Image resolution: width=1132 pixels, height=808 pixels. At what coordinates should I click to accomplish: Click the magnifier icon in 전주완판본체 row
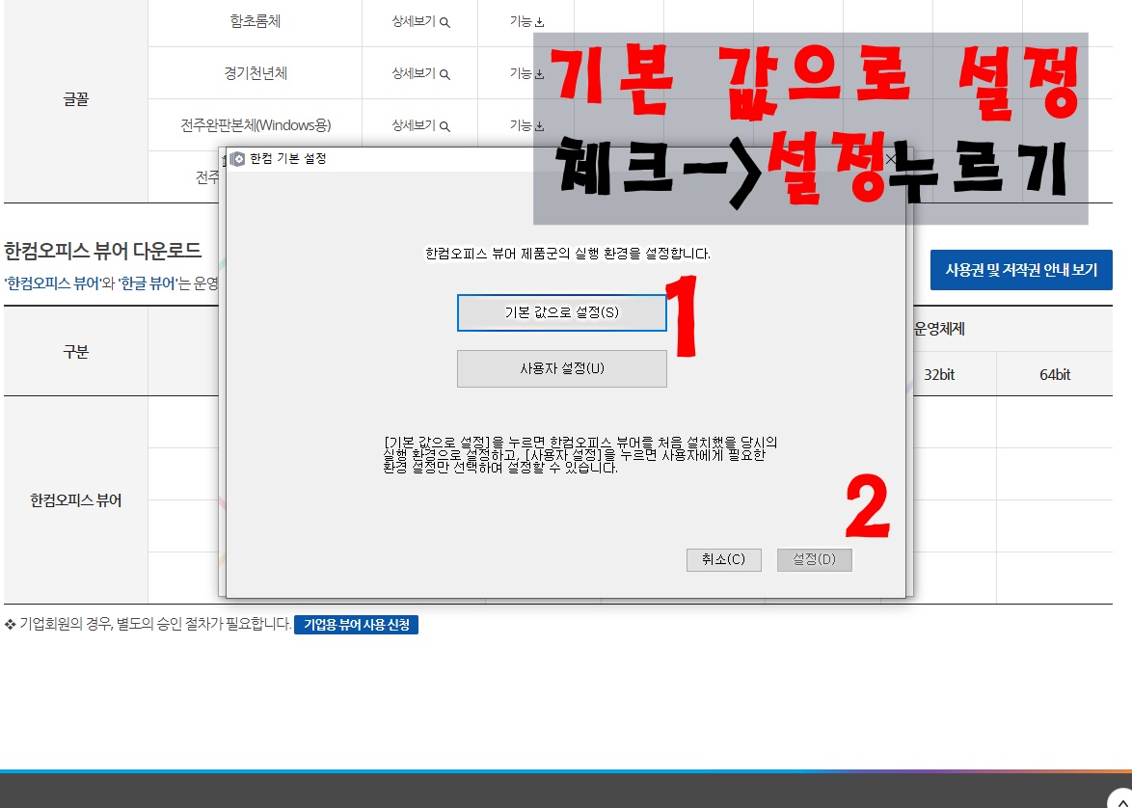(445, 126)
